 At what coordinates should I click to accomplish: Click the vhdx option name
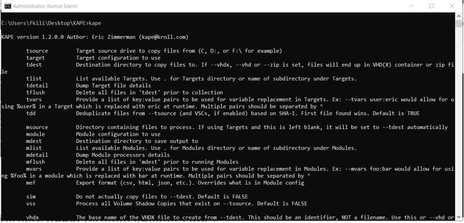point(32,217)
